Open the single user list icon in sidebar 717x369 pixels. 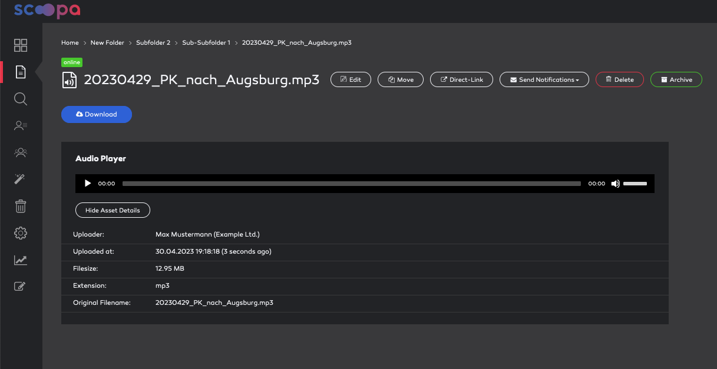point(21,125)
